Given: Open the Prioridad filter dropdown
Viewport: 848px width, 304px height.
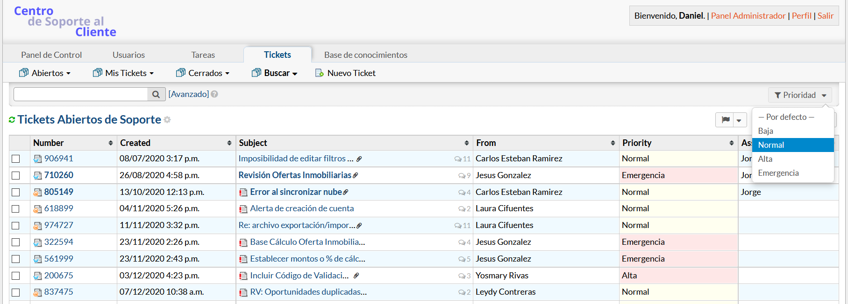Looking at the screenshot, I should pos(800,95).
